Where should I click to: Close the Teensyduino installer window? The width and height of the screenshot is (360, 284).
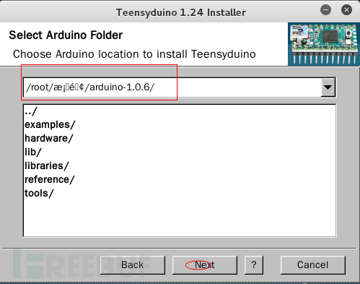346,10
